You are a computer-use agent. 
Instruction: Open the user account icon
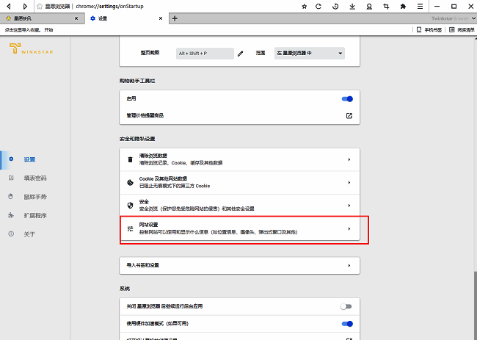pos(369,7)
